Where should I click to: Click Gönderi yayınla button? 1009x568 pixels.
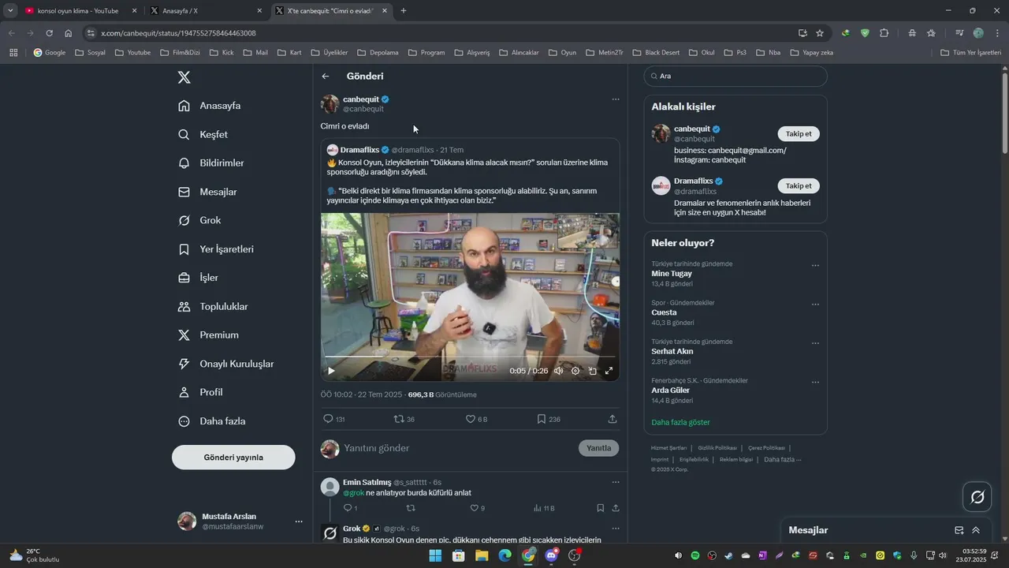233,458
